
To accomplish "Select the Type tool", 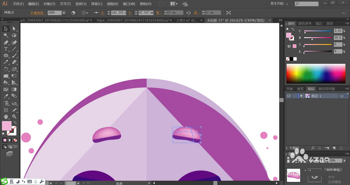I will coord(6,49).
